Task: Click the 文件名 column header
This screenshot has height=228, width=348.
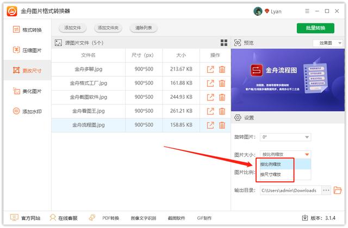Action: click(x=88, y=55)
